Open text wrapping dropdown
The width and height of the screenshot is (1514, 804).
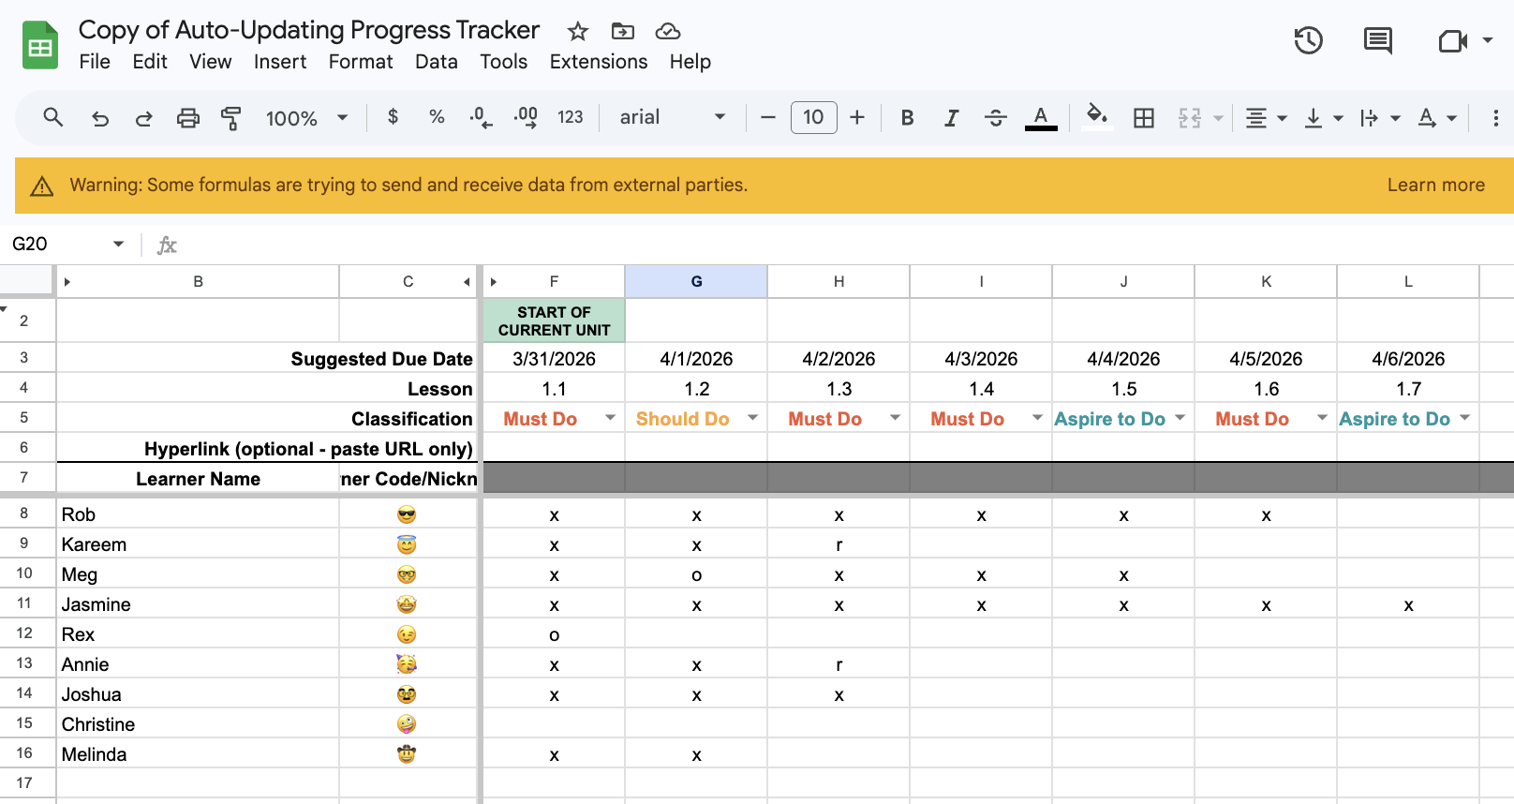(1380, 118)
